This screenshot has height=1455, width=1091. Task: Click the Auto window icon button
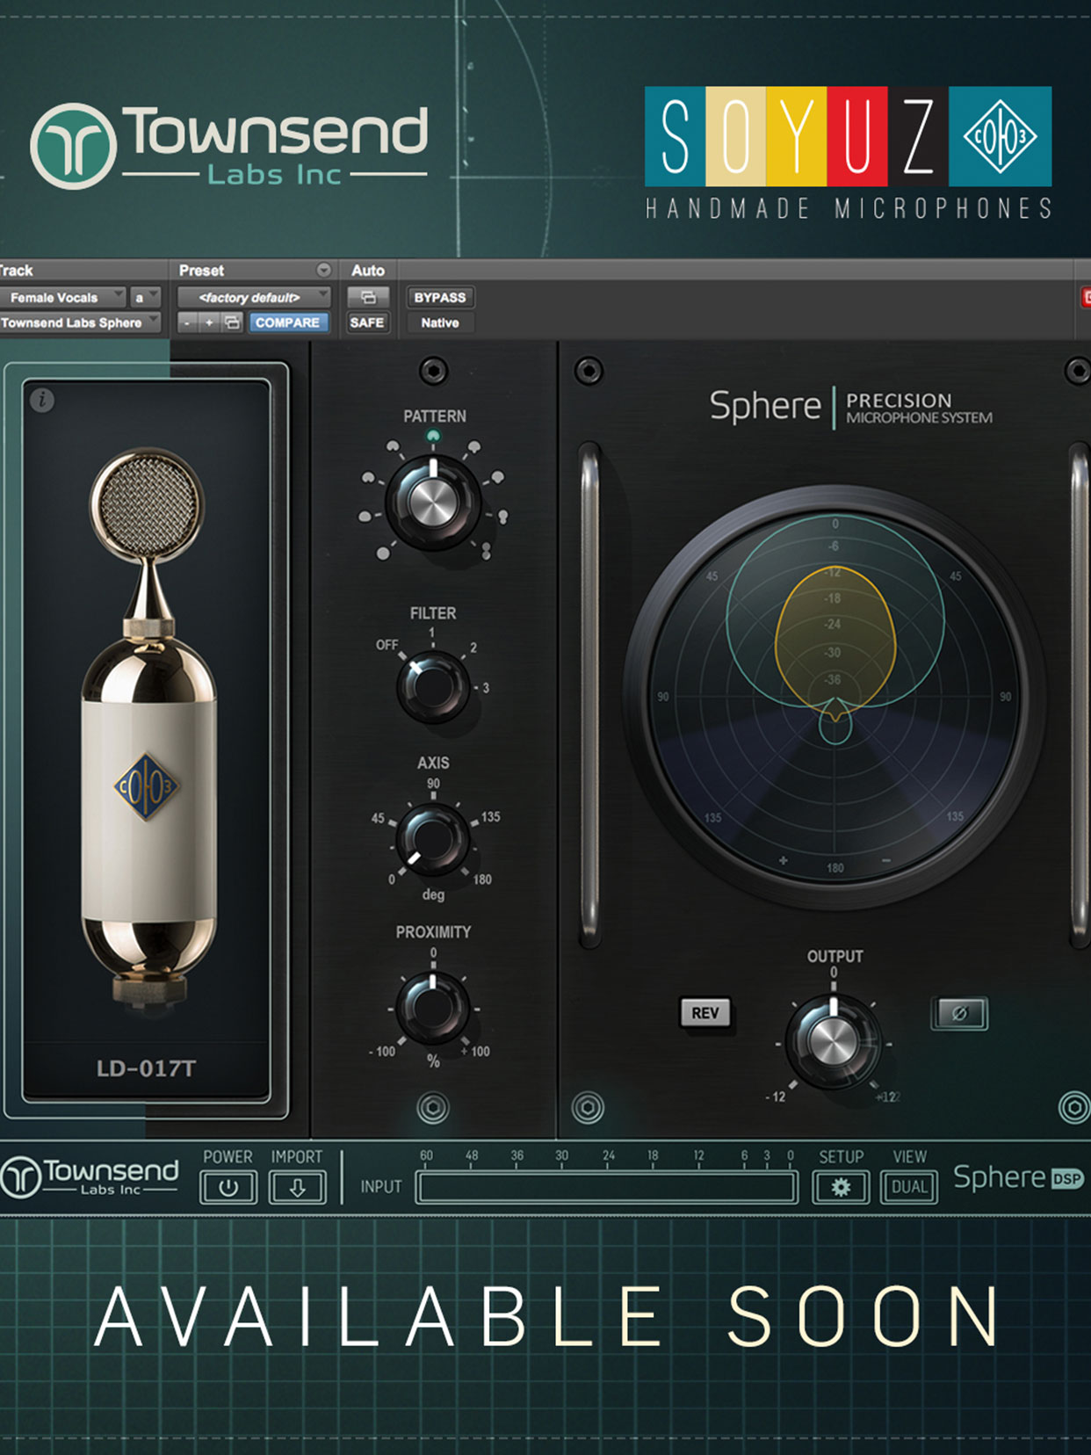[368, 297]
